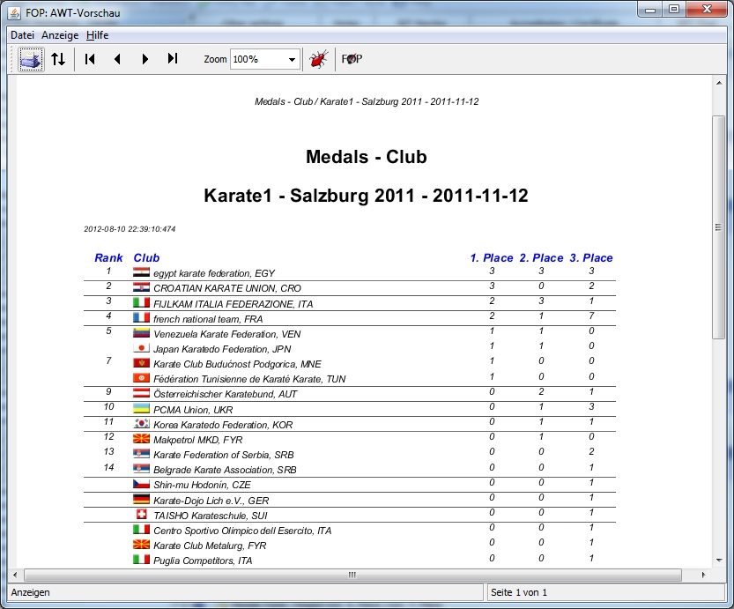Click Karate Club Metalurg, FYR entry

point(210,546)
